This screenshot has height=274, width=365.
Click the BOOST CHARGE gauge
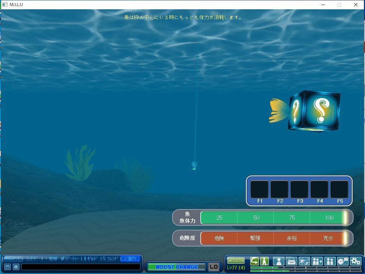[176, 267]
